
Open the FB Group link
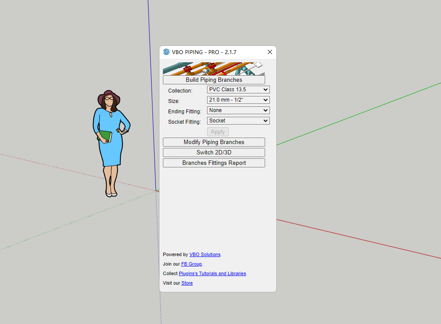pyautogui.click(x=191, y=264)
